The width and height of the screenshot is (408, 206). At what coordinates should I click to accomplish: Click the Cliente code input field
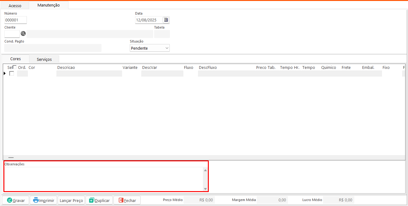coord(12,34)
